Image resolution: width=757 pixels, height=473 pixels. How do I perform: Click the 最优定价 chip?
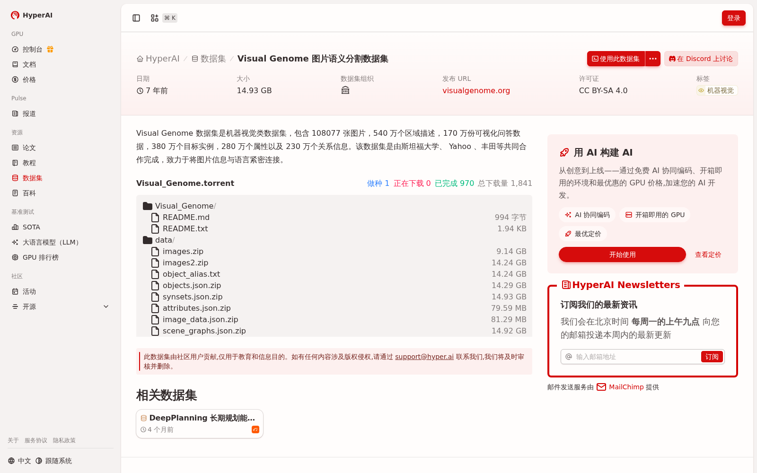click(x=583, y=234)
